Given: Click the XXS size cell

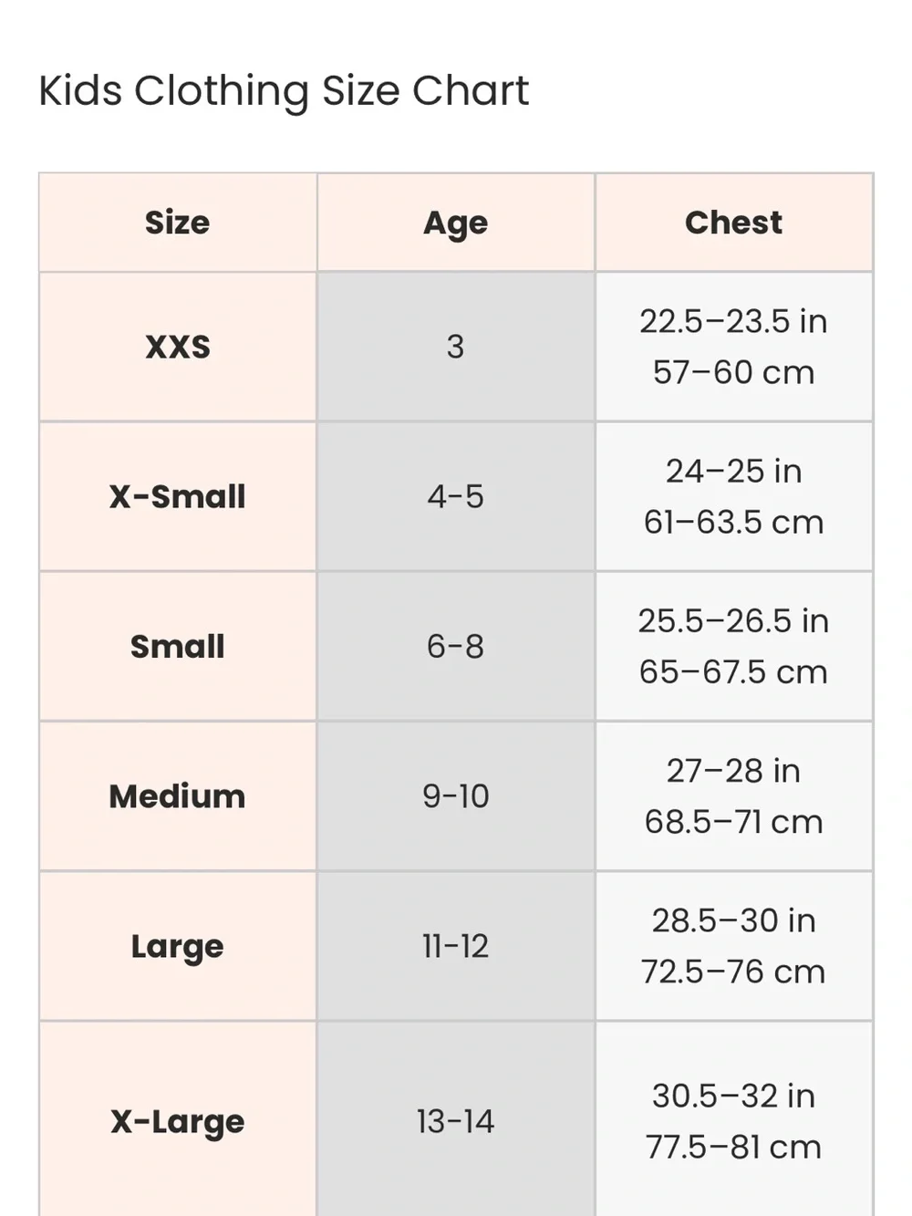Looking at the screenshot, I should click(x=178, y=347).
